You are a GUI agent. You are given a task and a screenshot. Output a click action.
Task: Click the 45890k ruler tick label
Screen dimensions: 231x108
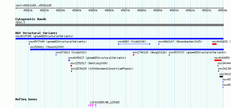(158, 10)
